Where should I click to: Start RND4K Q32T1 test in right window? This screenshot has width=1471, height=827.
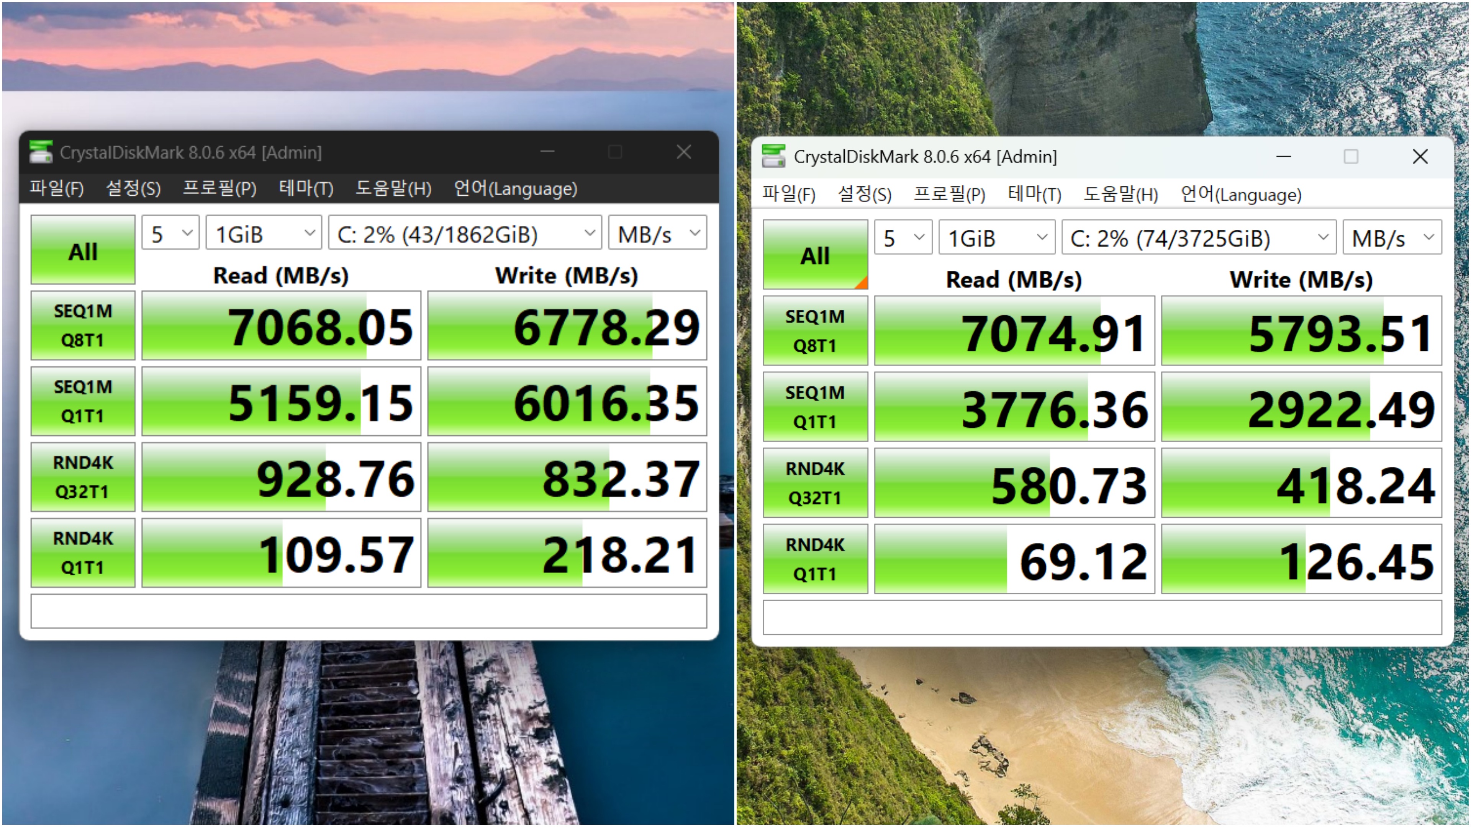pyautogui.click(x=815, y=483)
